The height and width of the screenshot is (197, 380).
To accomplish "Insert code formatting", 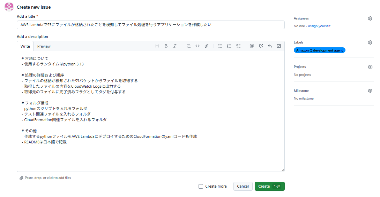I will [x=198, y=46].
